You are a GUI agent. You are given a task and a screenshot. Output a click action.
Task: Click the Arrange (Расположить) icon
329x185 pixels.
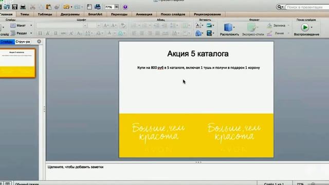228,27
